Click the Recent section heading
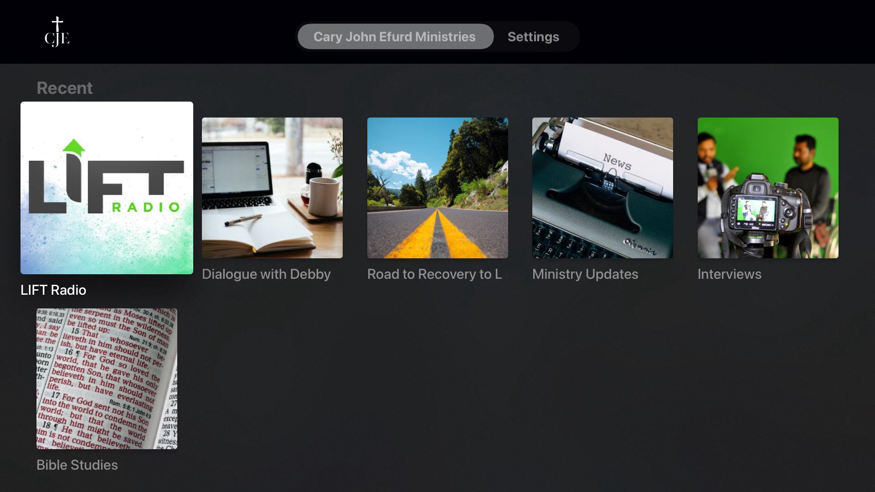This screenshot has width=875, height=492. tap(64, 88)
